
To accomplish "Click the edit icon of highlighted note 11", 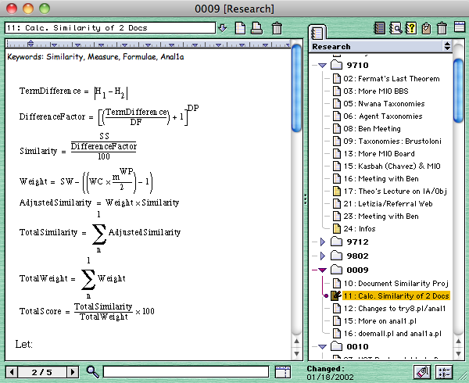I will point(336,295).
